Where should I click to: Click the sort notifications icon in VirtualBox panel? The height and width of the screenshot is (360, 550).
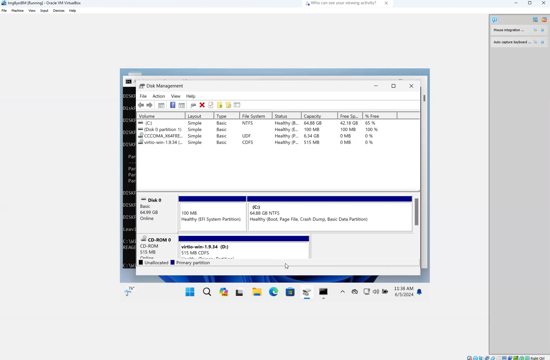click(535, 20)
